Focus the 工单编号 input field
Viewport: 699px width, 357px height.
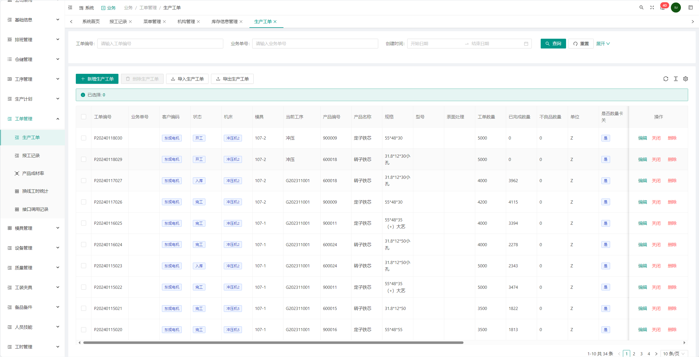(x=160, y=44)
